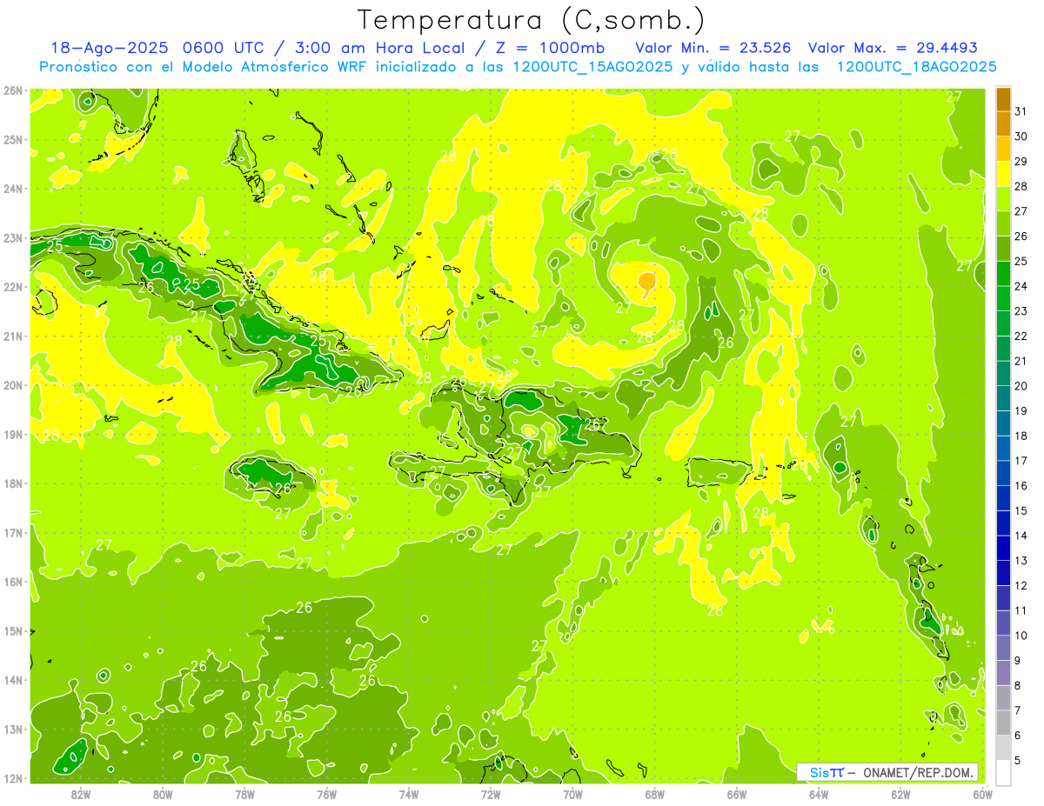Click the 19N latitude axis label
This screenshot has width=1044, height=806.
point(13,434)
